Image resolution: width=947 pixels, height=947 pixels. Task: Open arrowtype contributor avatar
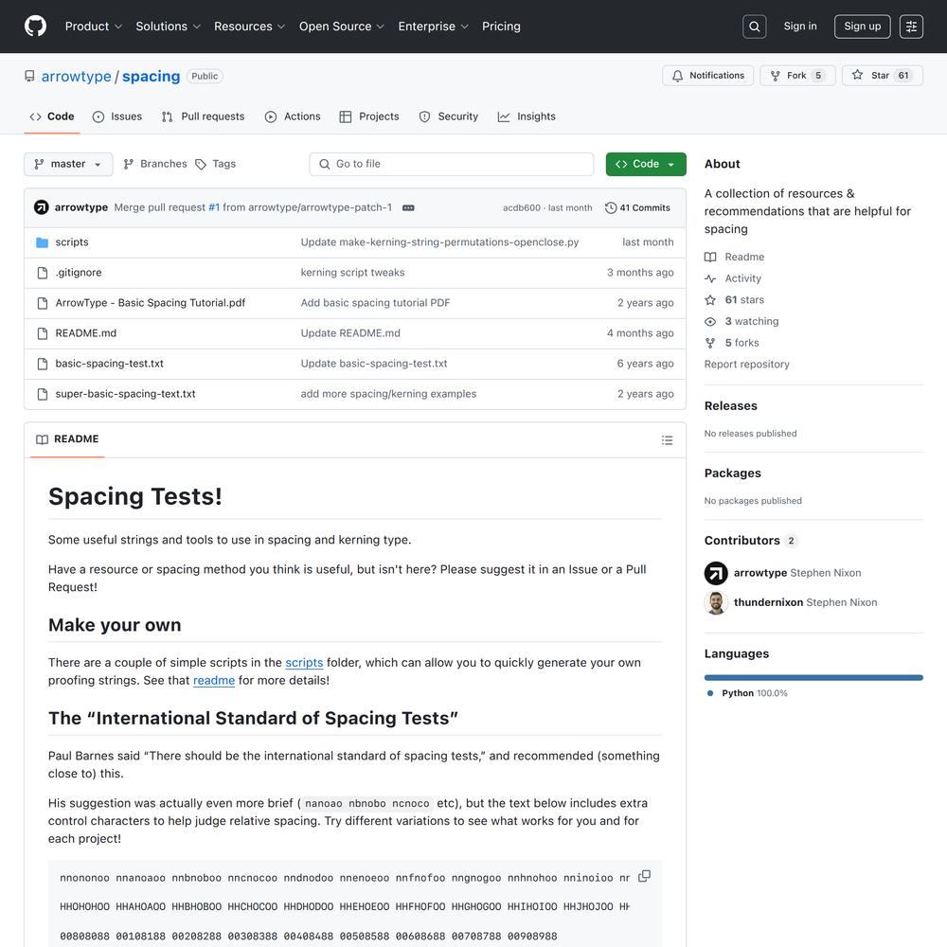coord(716,573)
